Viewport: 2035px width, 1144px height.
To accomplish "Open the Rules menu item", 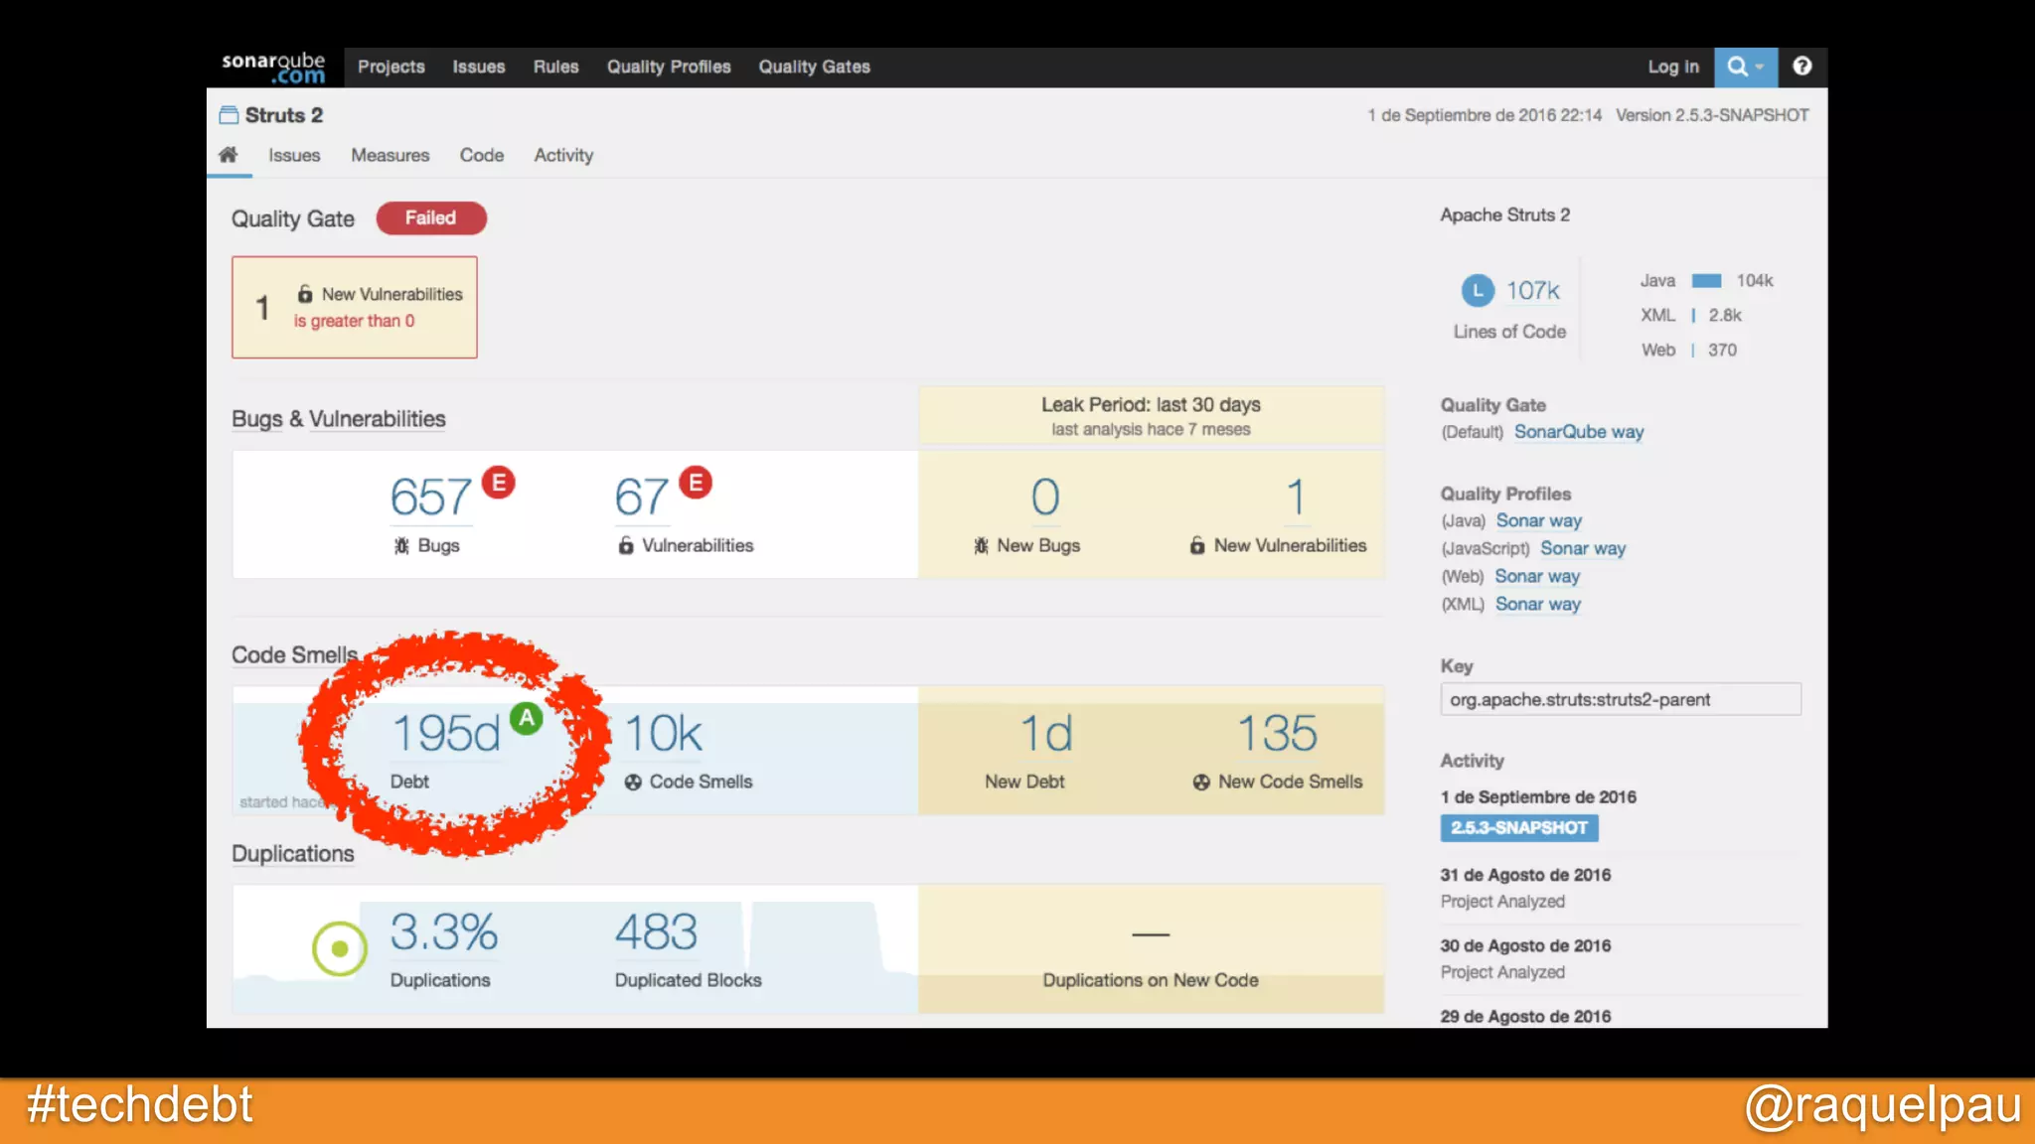I will (x=555, y=67).
